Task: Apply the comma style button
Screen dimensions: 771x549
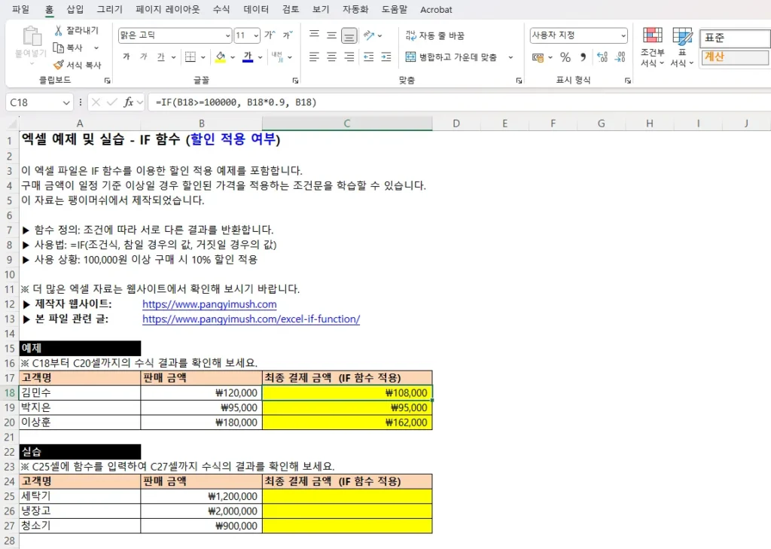Action: tap(584, 57)
